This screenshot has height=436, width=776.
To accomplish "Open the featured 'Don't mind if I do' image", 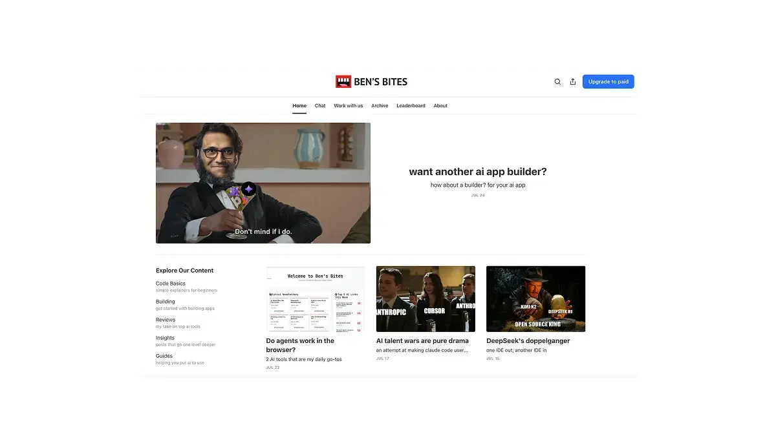I will [263, 183].
